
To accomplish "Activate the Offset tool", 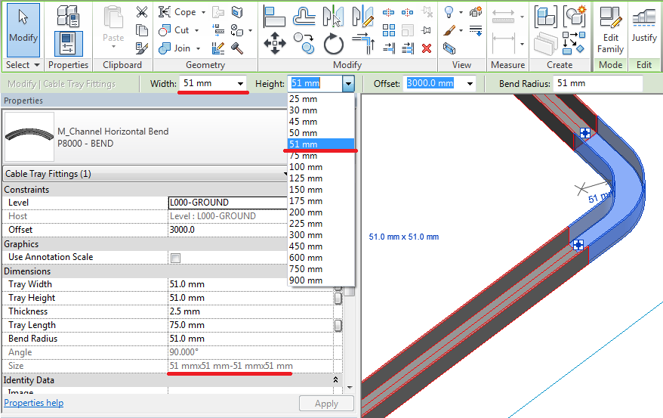I will tap(304, 17).
